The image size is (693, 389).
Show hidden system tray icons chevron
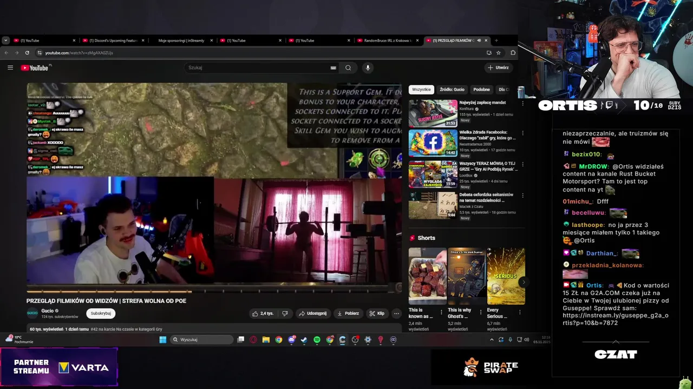[x=492, y=340]
